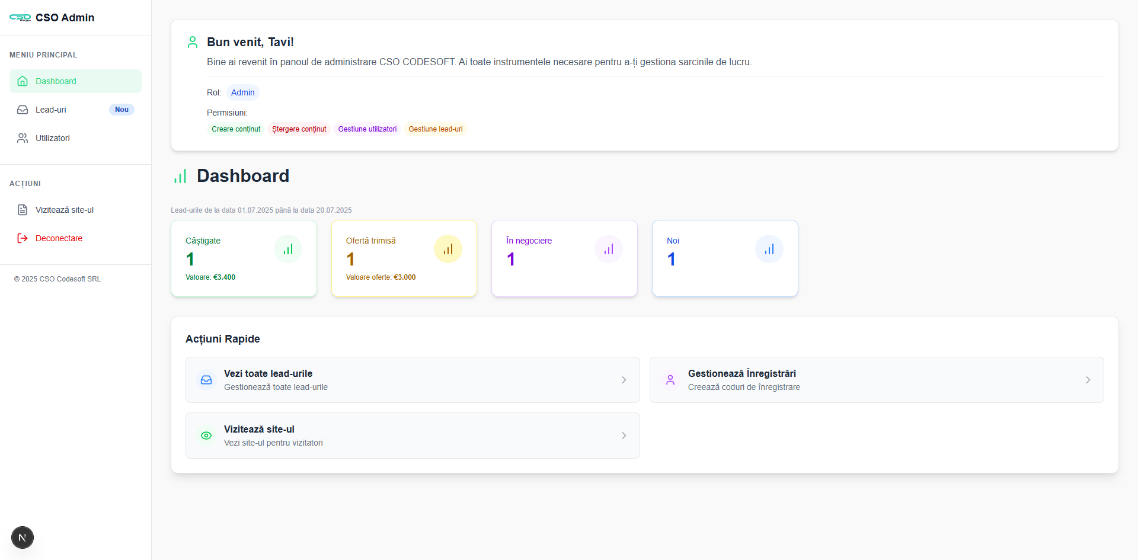Click the yellow chart icon in Ofertă trimisă card
Image resolution: width=1138 pixels, height=560 pixels.
pyautogui.click(x=448, y=249)
